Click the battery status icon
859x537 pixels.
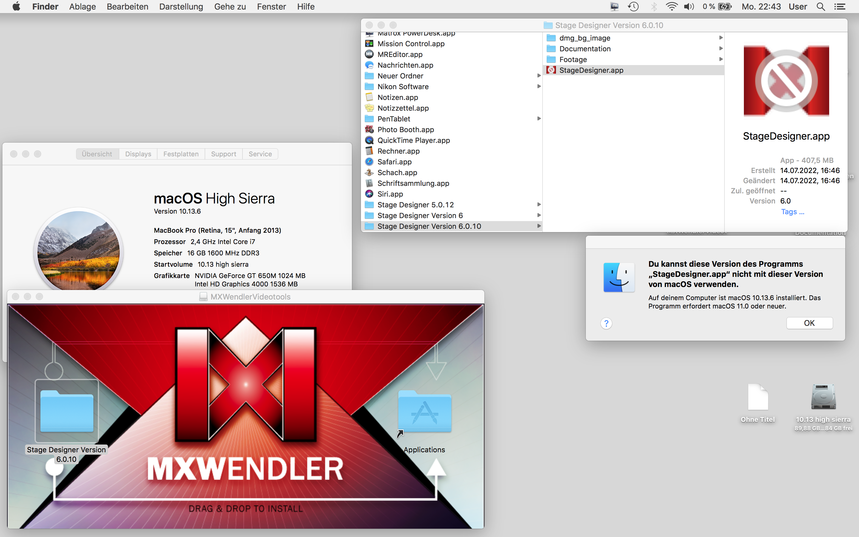click(725, 6)
